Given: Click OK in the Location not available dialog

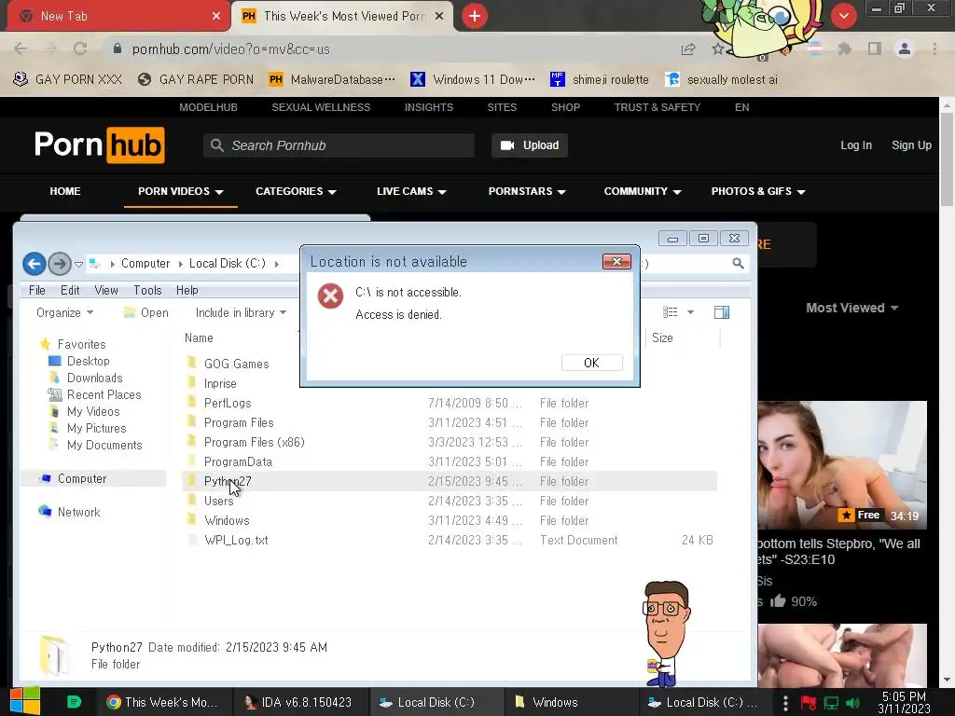Looking at the screenshot, I should pos(591,363).
